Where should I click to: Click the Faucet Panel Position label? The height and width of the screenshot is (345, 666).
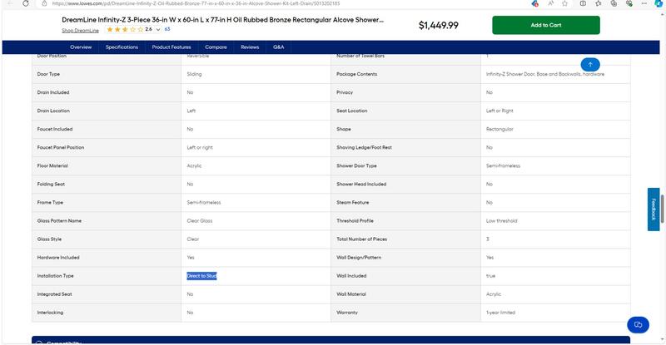60,147
